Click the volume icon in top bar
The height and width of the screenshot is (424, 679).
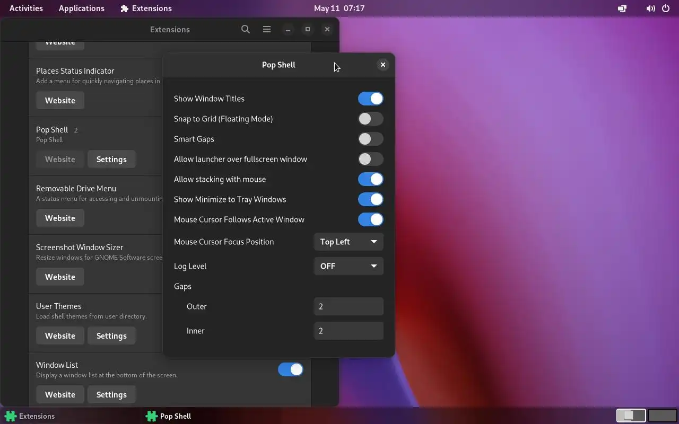(650, 8)
